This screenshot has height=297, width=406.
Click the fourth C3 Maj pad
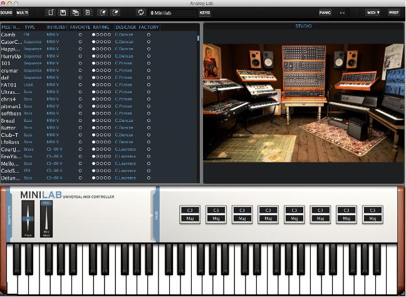(x=268, y=214)
